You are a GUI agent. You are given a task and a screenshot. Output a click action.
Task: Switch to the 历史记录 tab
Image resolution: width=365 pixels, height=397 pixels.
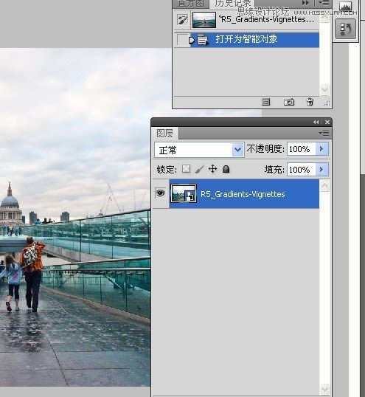[233, 4]
